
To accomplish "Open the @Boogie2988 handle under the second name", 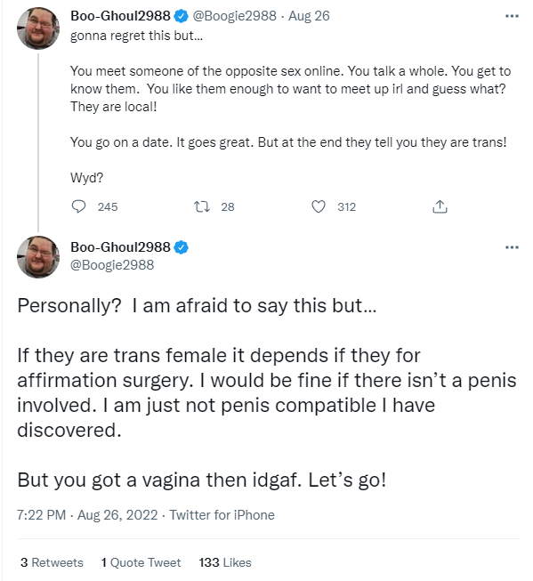I will (112, 265).
